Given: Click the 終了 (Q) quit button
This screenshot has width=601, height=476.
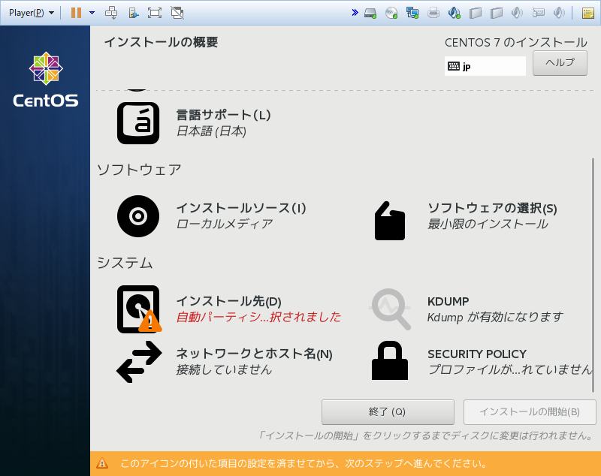Looking at the screenshot, I should point(388,412).
